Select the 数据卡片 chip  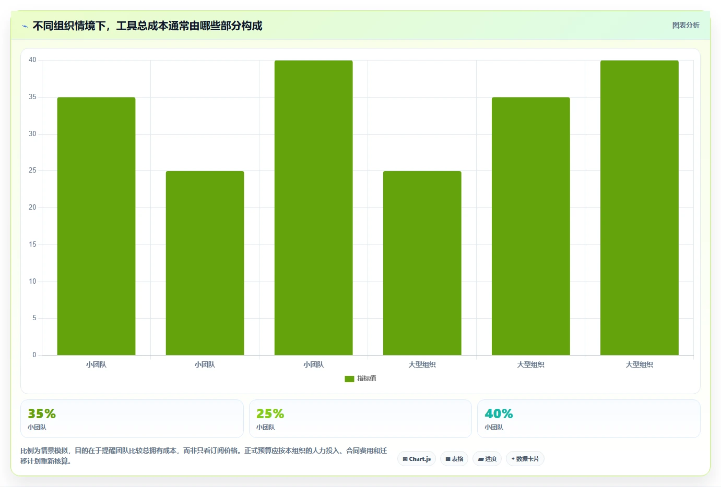click(x=525, y=459)
